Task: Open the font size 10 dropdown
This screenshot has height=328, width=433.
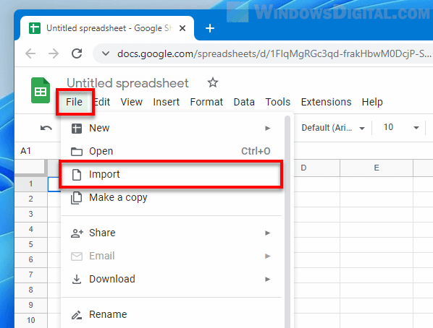Action: 401,127
